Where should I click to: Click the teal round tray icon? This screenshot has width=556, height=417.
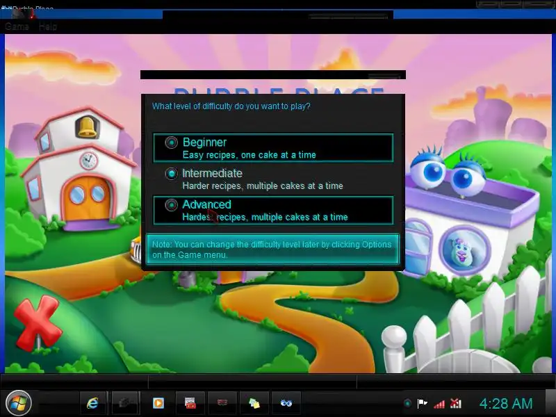pyautogui.click(x=407, y=403)
